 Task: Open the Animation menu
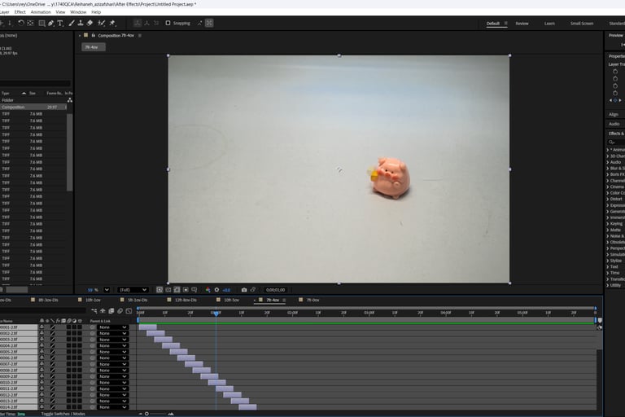click(41, 12)
